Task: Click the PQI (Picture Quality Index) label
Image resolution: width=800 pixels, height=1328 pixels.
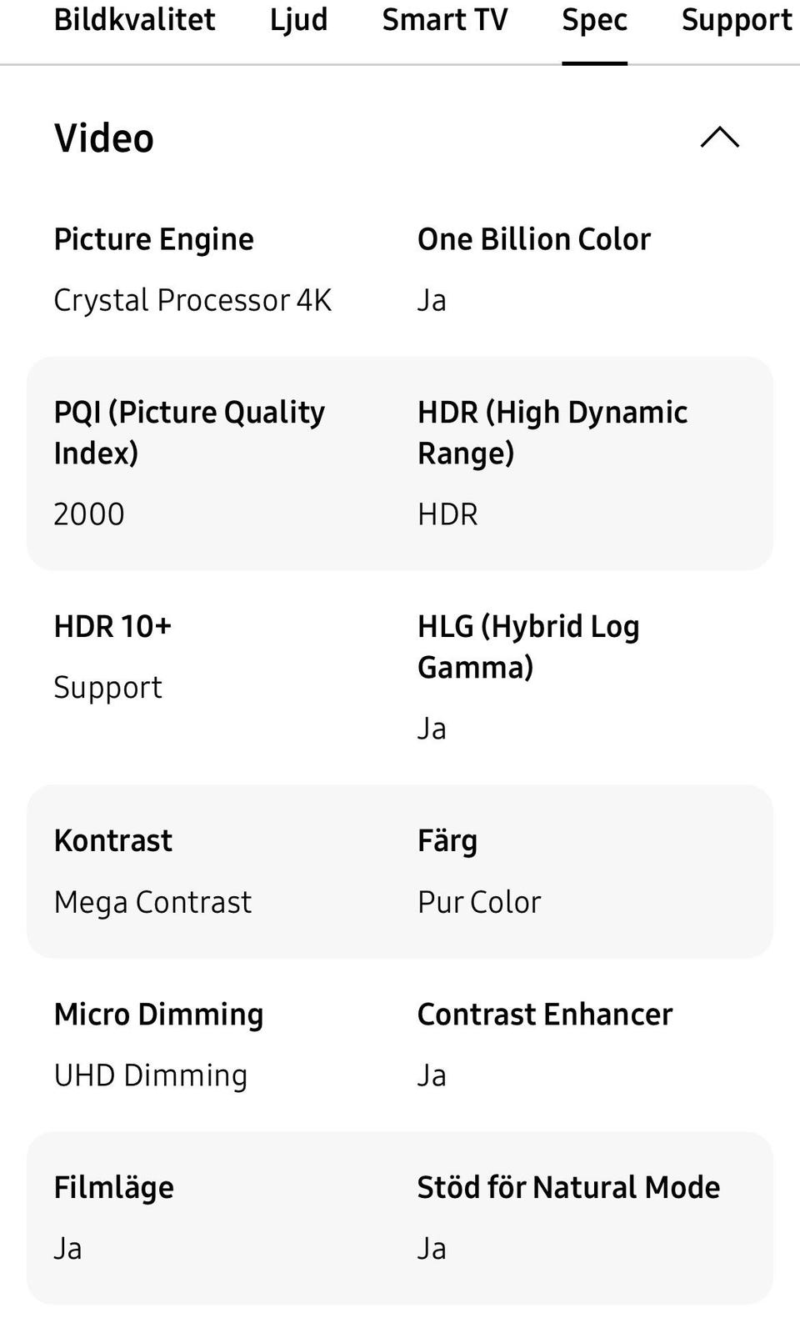Action: 189,432
